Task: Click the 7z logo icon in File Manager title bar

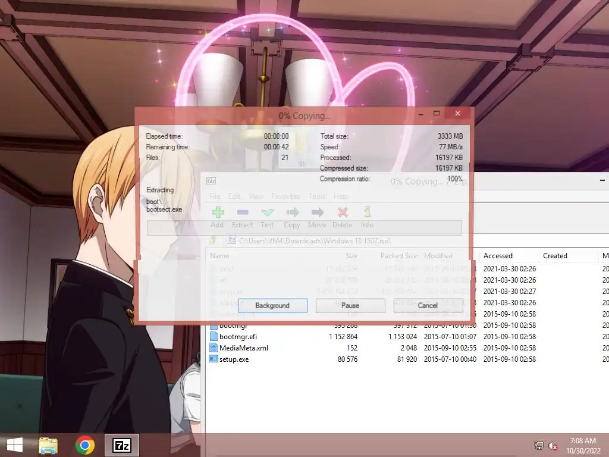Action: [211, 181]
